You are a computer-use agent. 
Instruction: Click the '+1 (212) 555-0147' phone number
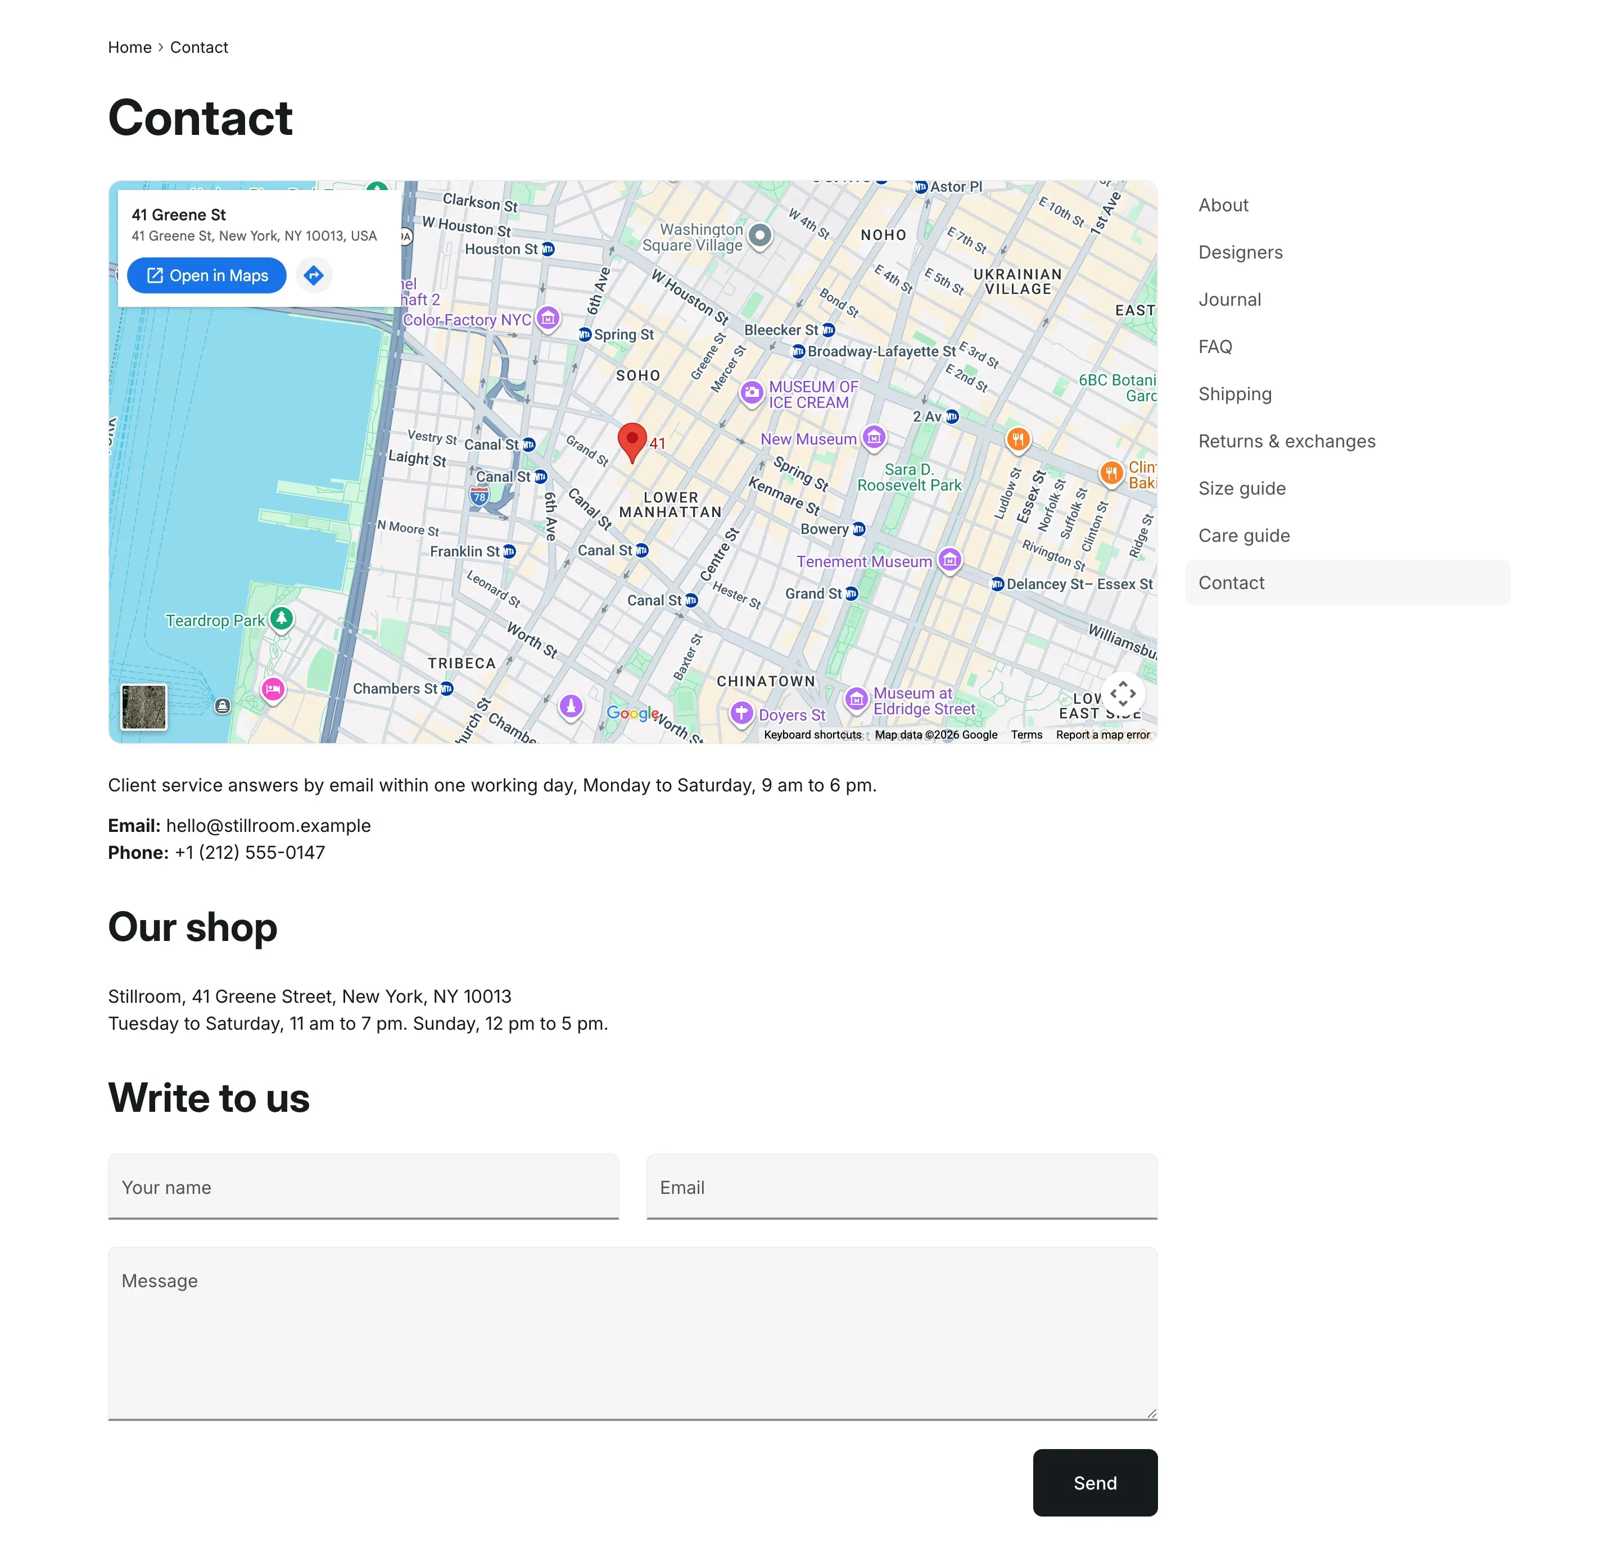click(250, 852)
